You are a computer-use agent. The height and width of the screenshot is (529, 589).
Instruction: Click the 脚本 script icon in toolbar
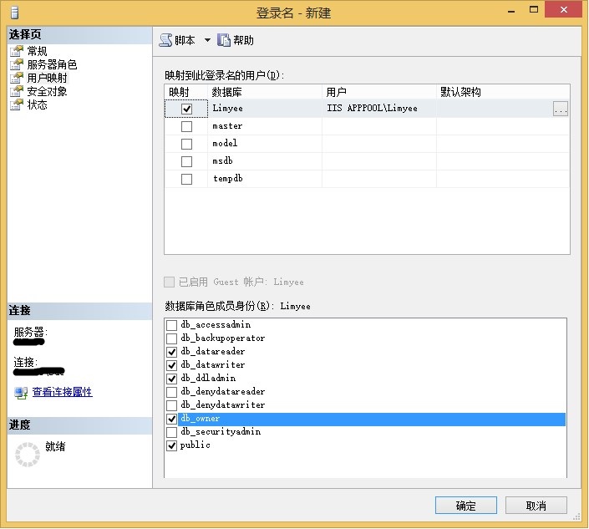point(166,40)
